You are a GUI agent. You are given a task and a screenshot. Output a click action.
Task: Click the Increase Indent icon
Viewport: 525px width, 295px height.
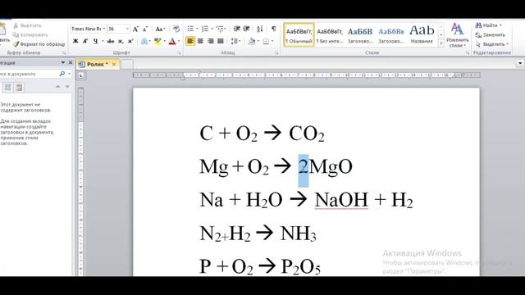247,29
